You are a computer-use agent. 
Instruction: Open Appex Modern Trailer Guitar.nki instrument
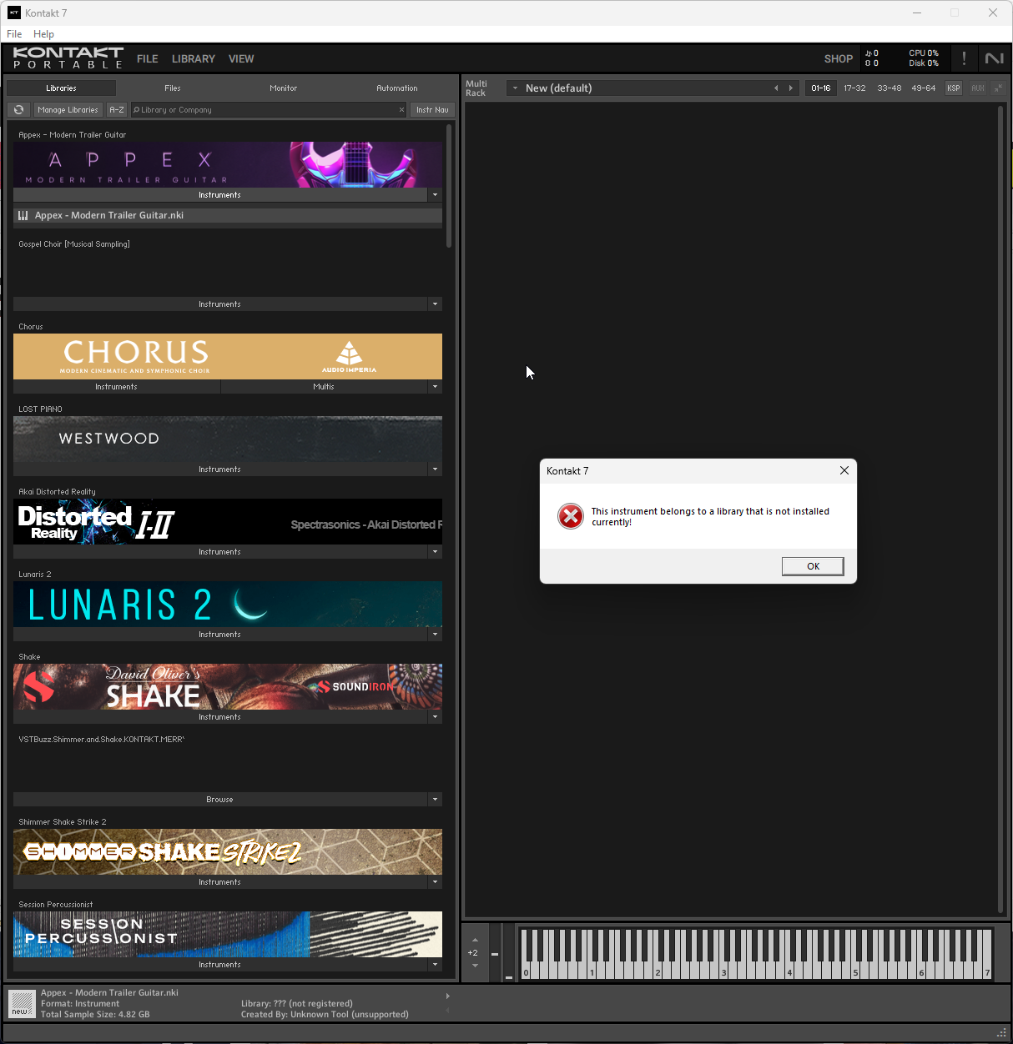click(x=228, y=215)
